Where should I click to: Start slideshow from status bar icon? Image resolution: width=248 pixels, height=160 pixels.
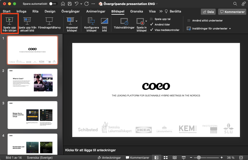click(x=184, y=158)
